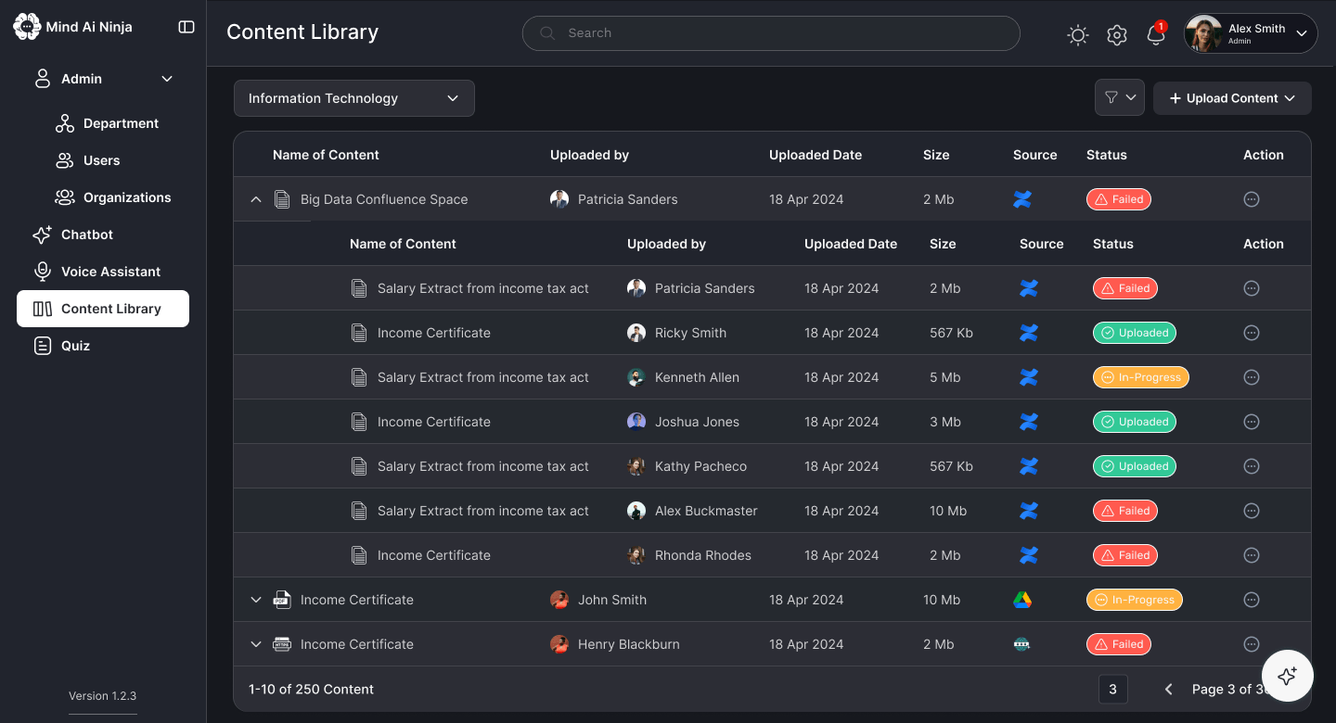Collapse the sidebar with the panel icon

click(186, 27)
